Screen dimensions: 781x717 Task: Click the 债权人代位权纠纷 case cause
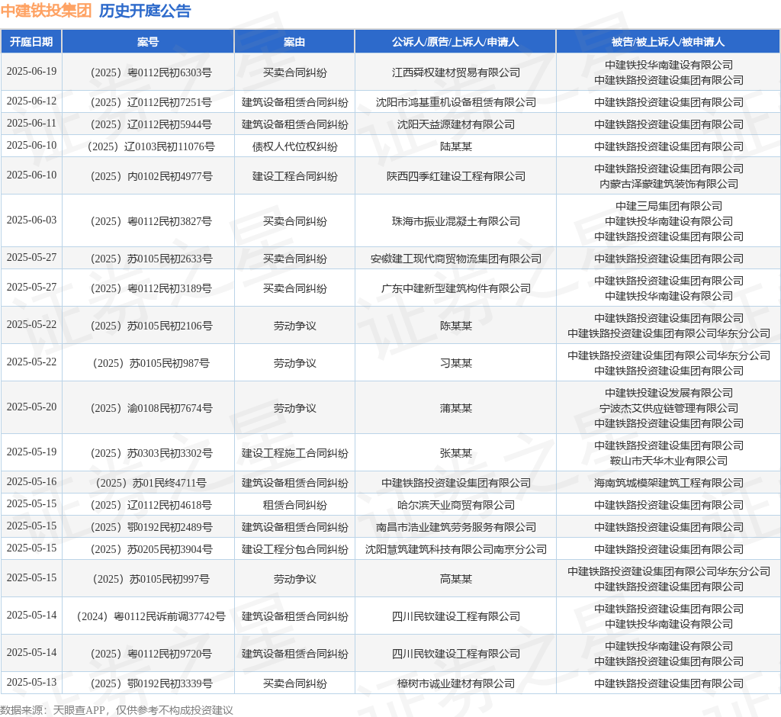coord(294,147)
